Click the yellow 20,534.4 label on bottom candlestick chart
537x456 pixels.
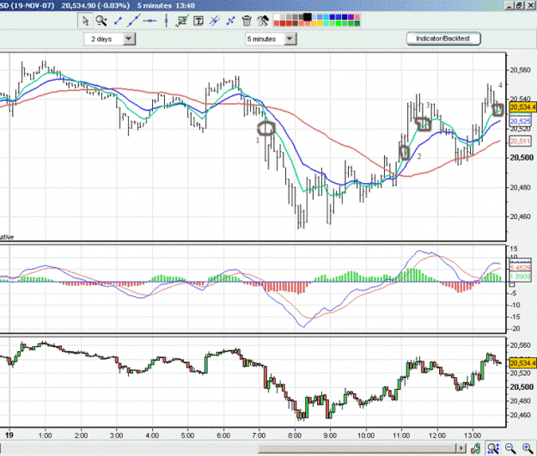pyautogui.click(x=522, y=362)
